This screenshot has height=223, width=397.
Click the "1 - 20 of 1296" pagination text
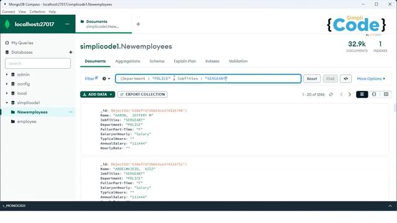click(313, 95)
